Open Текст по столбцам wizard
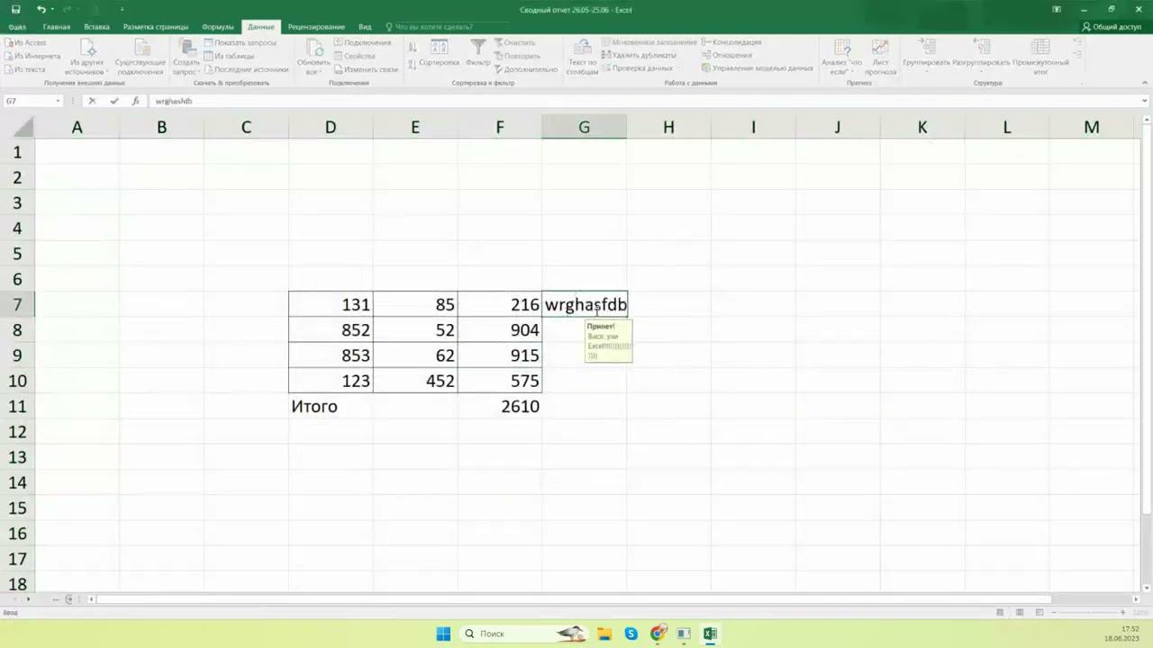The image size is (1153, 648). (x=582, y=57)
